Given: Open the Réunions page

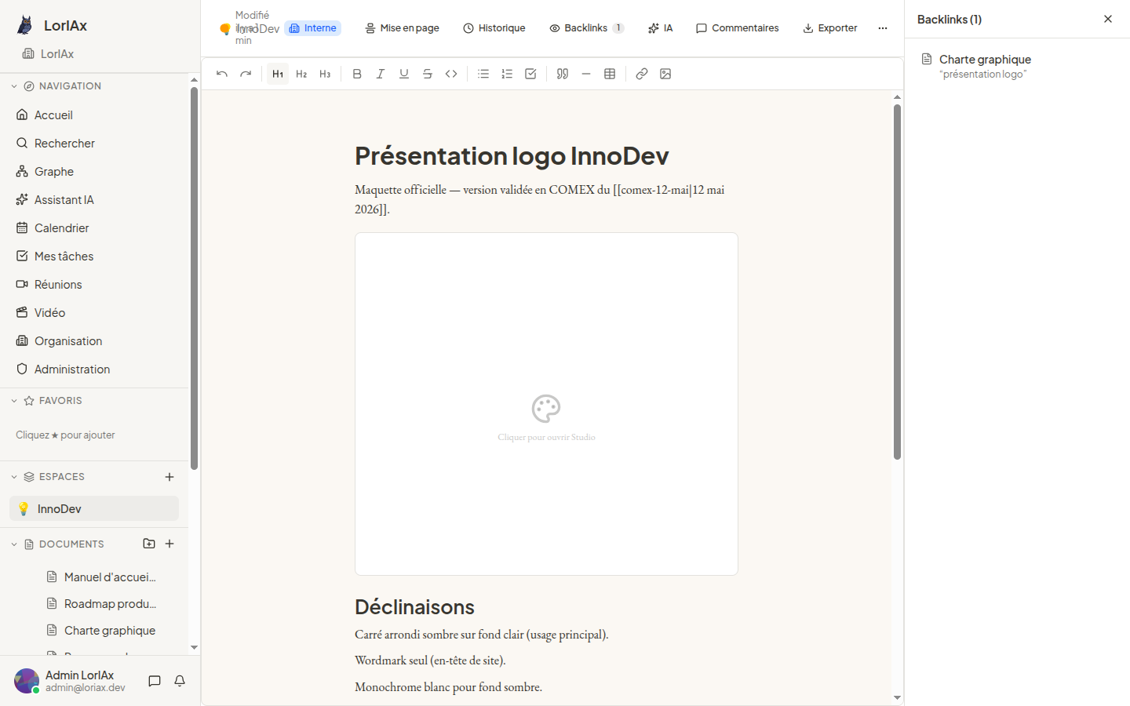Looking at the screenshot, I should [x=94, y=285].
